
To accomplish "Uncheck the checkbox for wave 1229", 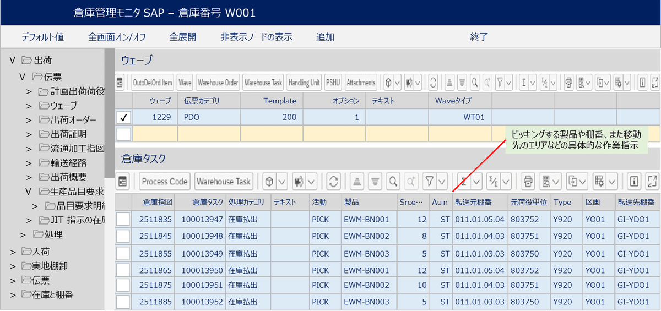I will tap(124, 117).
